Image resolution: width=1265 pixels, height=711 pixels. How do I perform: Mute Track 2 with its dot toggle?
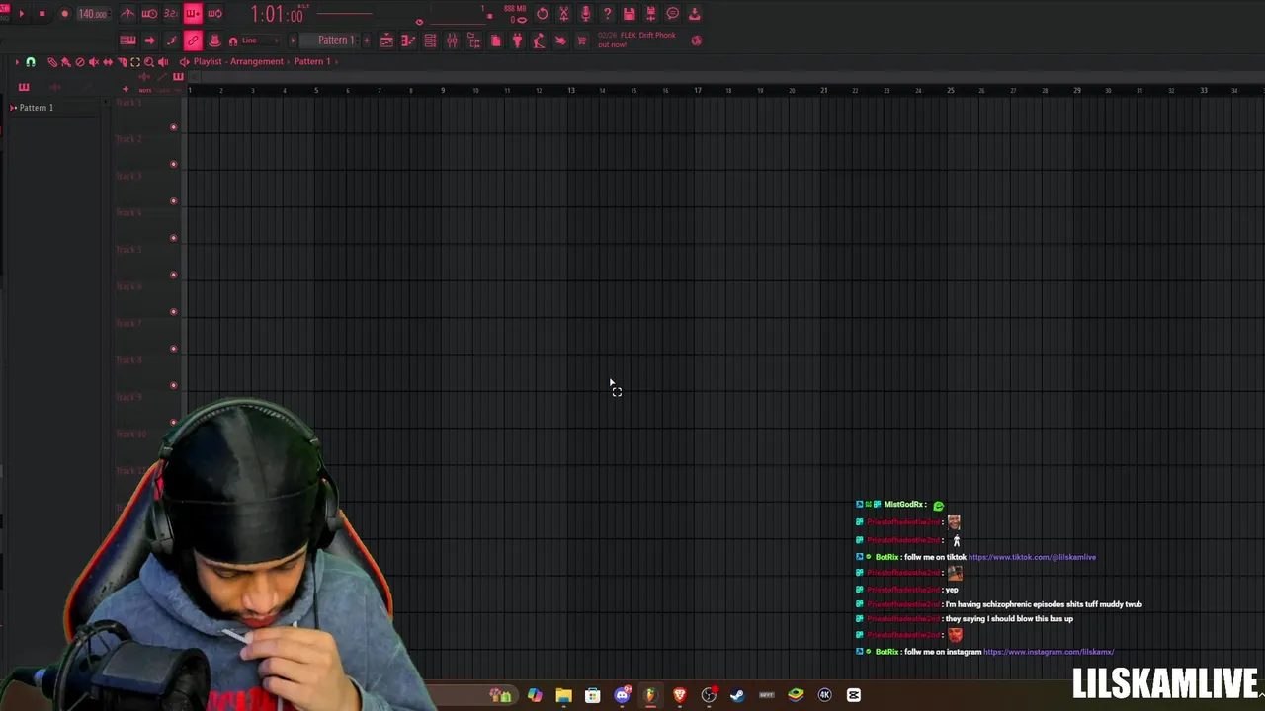pos(174,164)
